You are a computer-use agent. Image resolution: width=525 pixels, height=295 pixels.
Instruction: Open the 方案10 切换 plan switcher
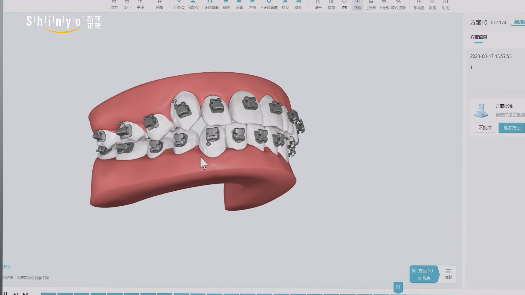424,274
